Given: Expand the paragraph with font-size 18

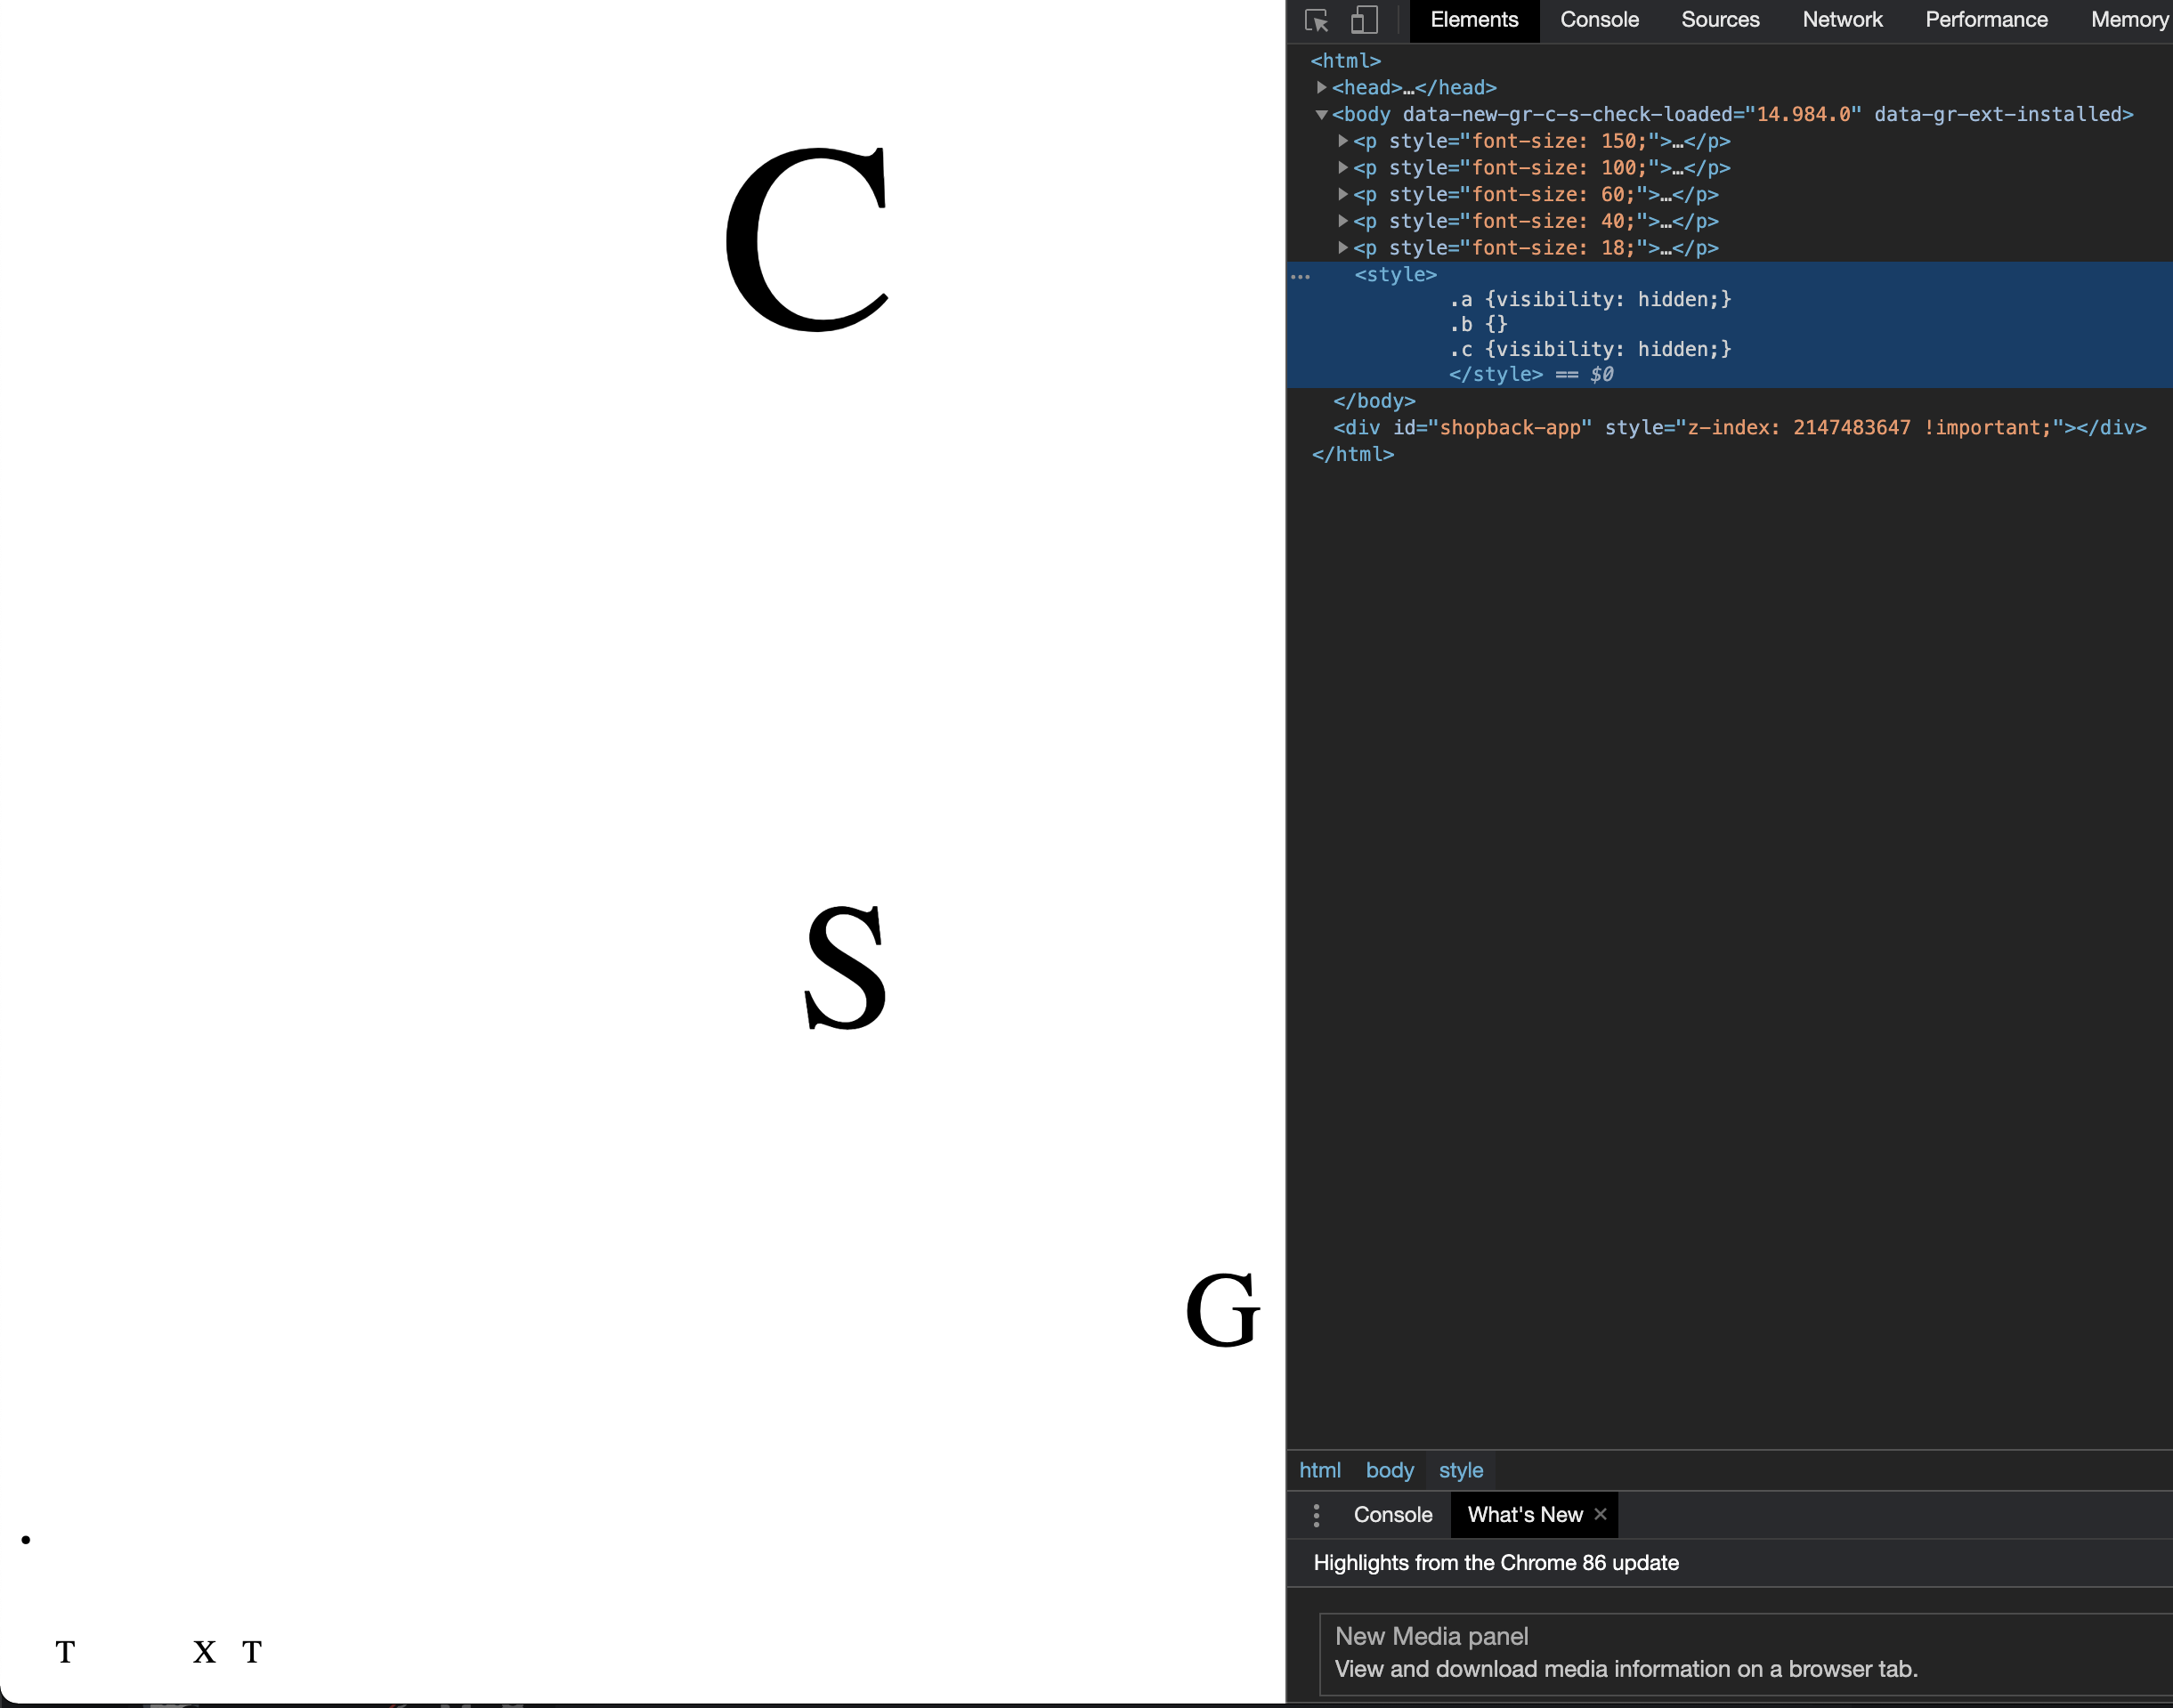Looking at the screenshot, I should pos(1343,248).
